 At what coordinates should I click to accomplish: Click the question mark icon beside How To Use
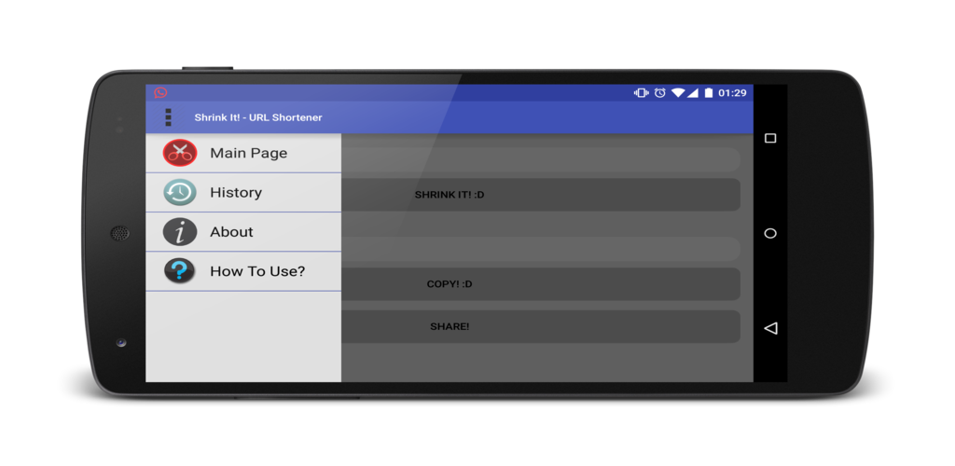point(180,270)
